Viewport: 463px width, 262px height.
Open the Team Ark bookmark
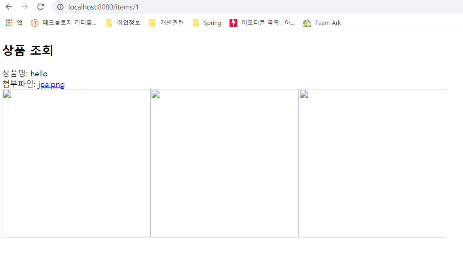click(322, 23)
